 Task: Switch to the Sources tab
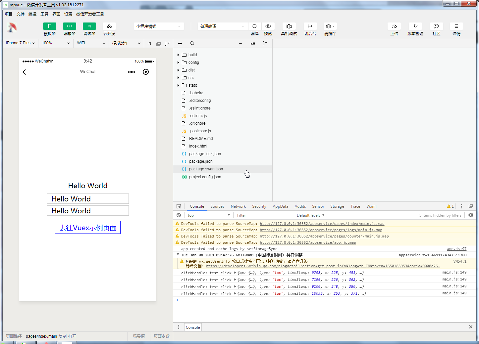coord(217,206)
